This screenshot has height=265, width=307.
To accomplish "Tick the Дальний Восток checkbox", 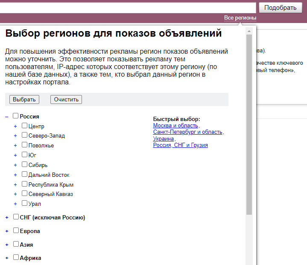I will tap(25, 174).
